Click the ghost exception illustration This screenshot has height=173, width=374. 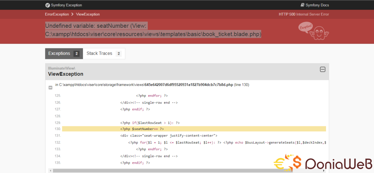(x=313, y=31)
